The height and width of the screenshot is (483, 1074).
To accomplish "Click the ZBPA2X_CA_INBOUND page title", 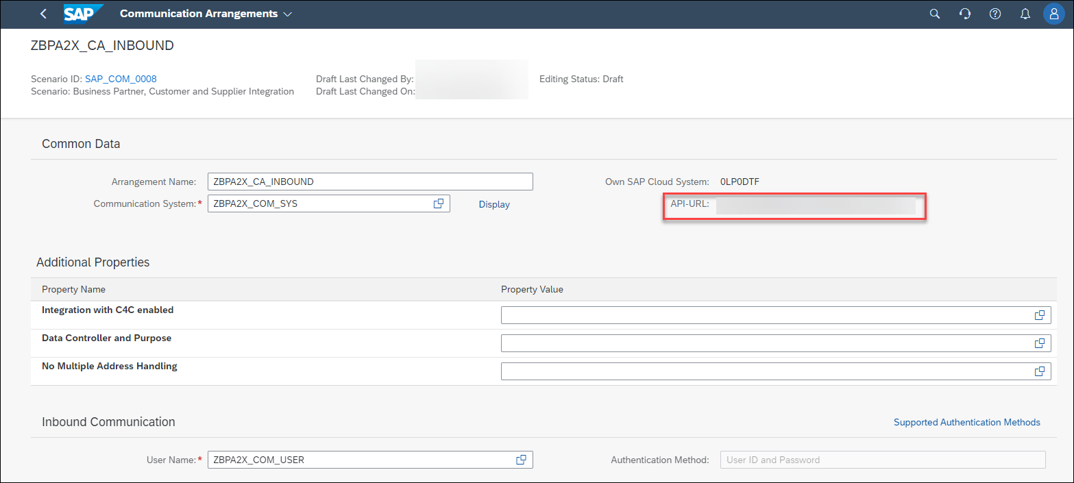I will [102, 46].
